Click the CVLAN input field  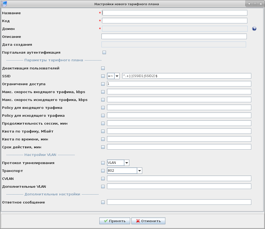pyautogui.click(x=179, y=179)
